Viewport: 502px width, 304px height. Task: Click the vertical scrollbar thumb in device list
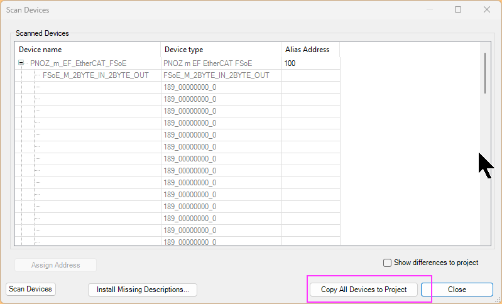tap(485, 73)
